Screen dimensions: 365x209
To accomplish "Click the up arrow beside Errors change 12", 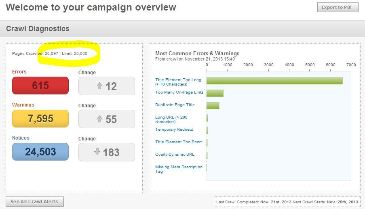I will [x=99, y=86].
